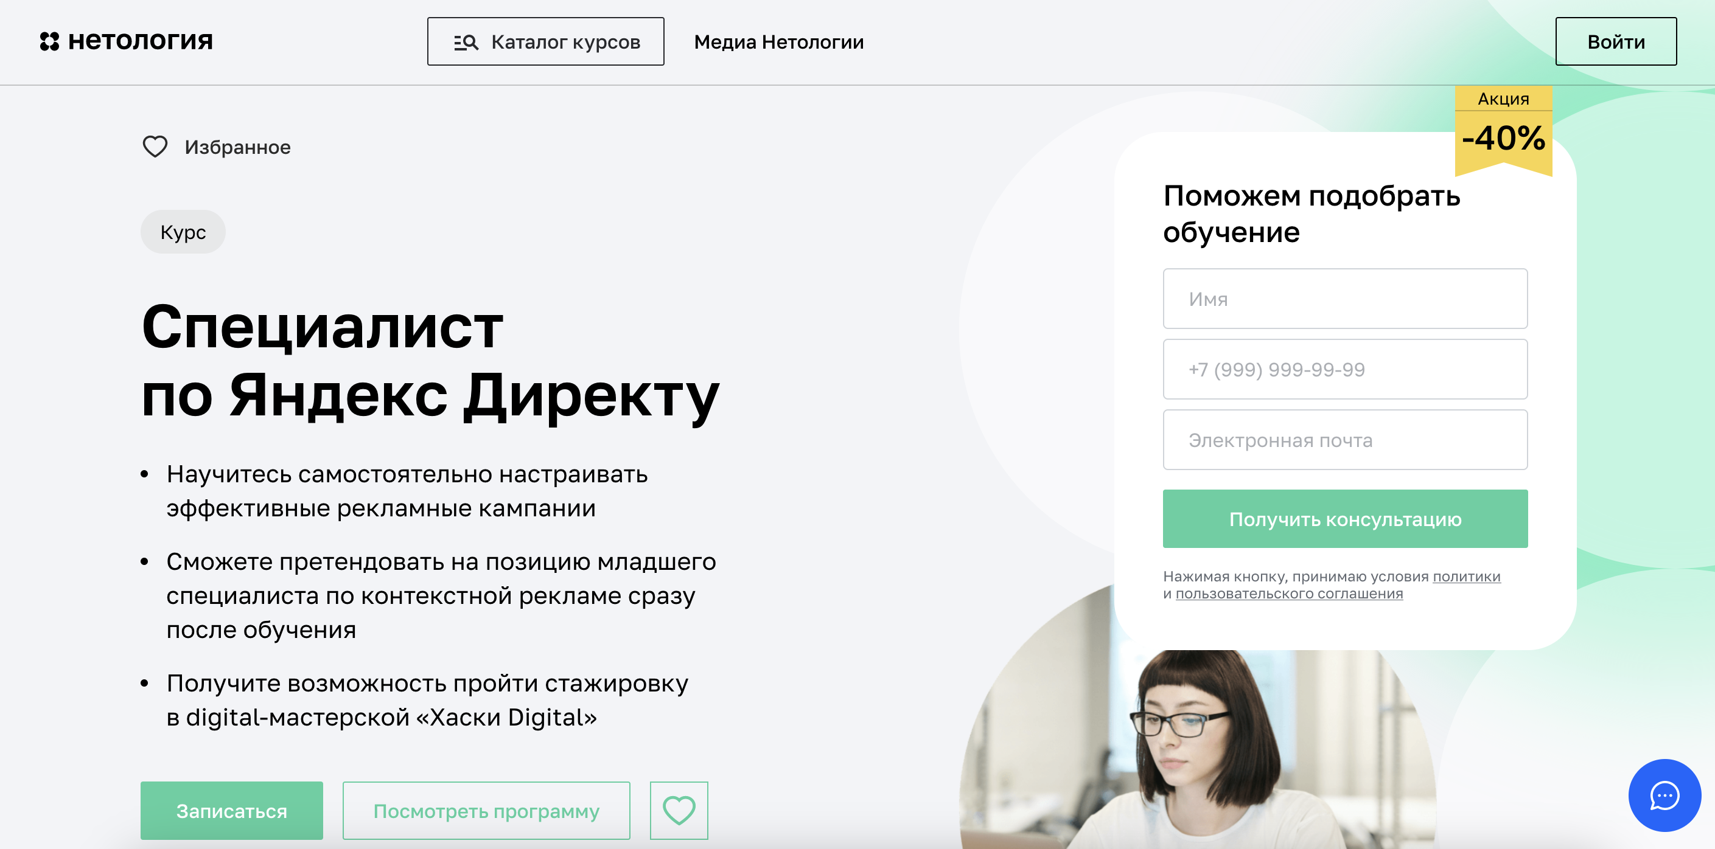Viewport: 1715px width, 849px height.
Task: Go to Медиа Нетологии
Action: coord(778,42)
